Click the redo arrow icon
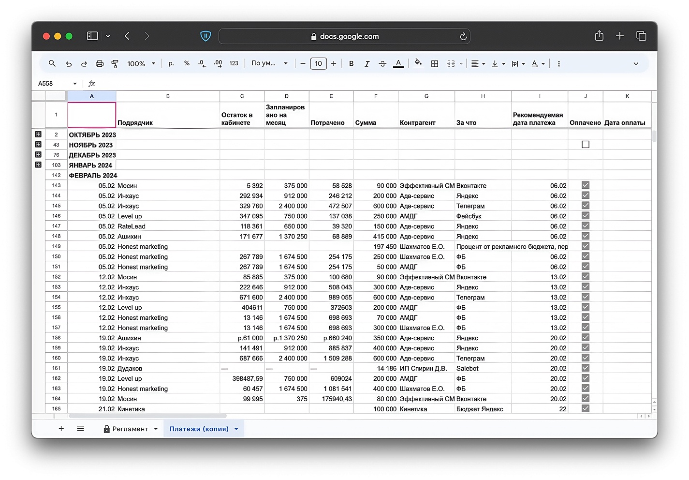Image resolution: width=689 pixels, height=480 pixels. [x=84, y=63]
